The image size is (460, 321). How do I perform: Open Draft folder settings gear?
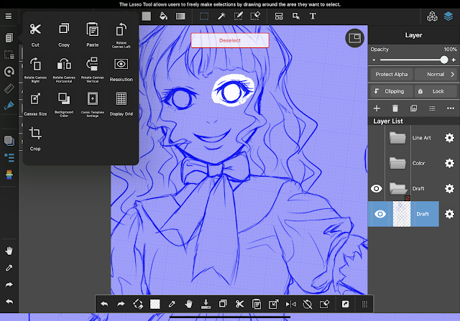[x=449, y=188]
